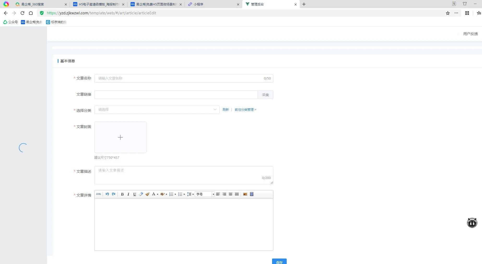The image size is (482, 264).
Task: Click the 采集 collect button
Action: click(266, 95)
